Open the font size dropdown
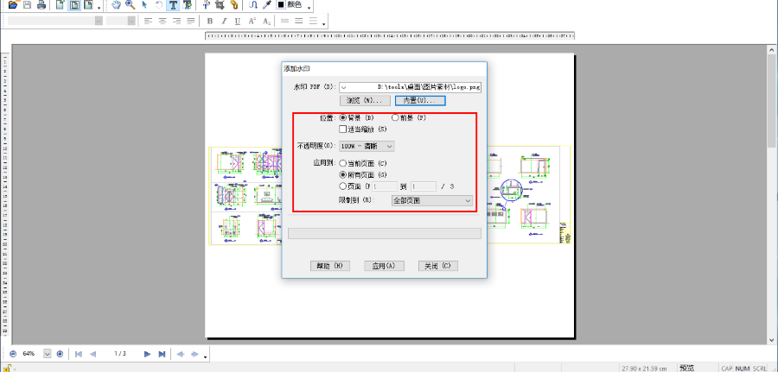Image resolution: width=778 pixels, height=372 pixels. point(131,21)
